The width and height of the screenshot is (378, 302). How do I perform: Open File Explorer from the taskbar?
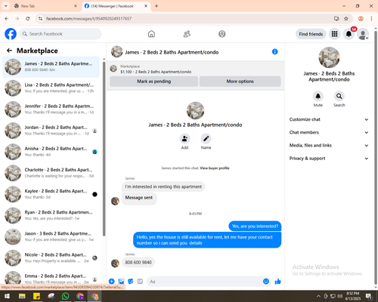click(22, 296)
